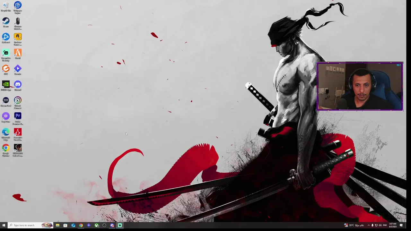The image size is (411, 231).
Task: Switch to Chrome in the taskbar
Action: [x=81, y=225]
